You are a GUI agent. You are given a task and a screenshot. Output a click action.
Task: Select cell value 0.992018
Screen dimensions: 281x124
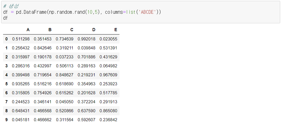click(x=86, y=39)
